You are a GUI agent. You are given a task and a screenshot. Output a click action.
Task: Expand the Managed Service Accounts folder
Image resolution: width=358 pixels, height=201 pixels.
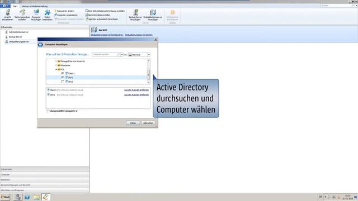[x=56, y=61]
